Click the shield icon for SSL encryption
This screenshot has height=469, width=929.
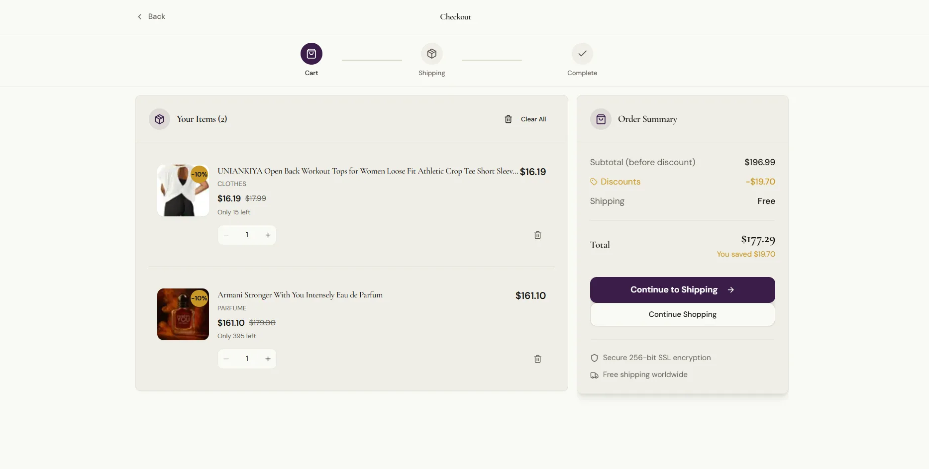[594, 358]
